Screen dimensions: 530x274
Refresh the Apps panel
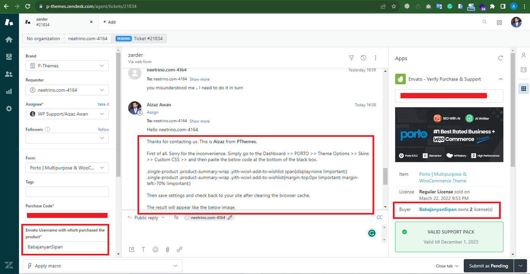tap(501, 58)
